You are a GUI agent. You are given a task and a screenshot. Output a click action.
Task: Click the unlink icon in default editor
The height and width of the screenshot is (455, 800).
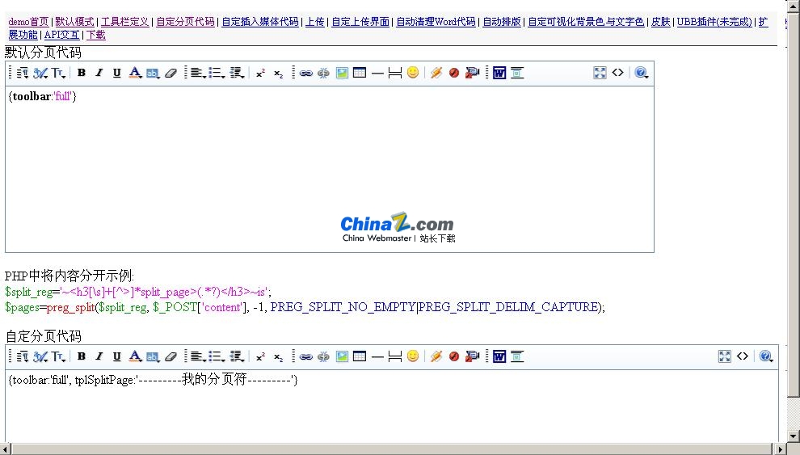(323, 73)
